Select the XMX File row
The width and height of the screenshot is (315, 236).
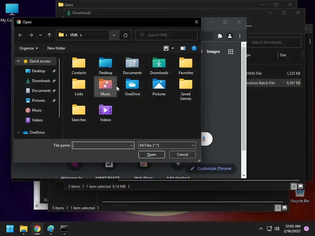click(x=273, y=73)
